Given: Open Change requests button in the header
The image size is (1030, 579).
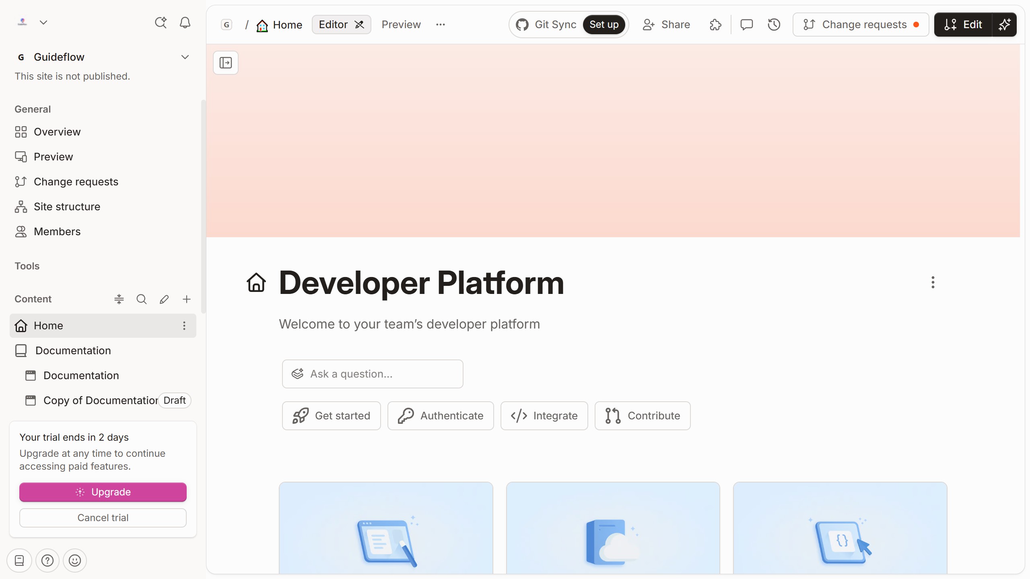Looking at the screenshot, I should click(861, 25).
